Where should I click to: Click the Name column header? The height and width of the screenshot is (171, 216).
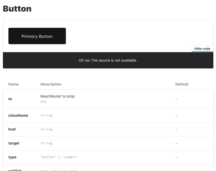13,84
